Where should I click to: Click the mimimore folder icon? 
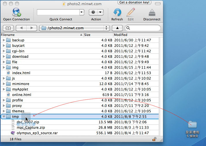point(8,84)
